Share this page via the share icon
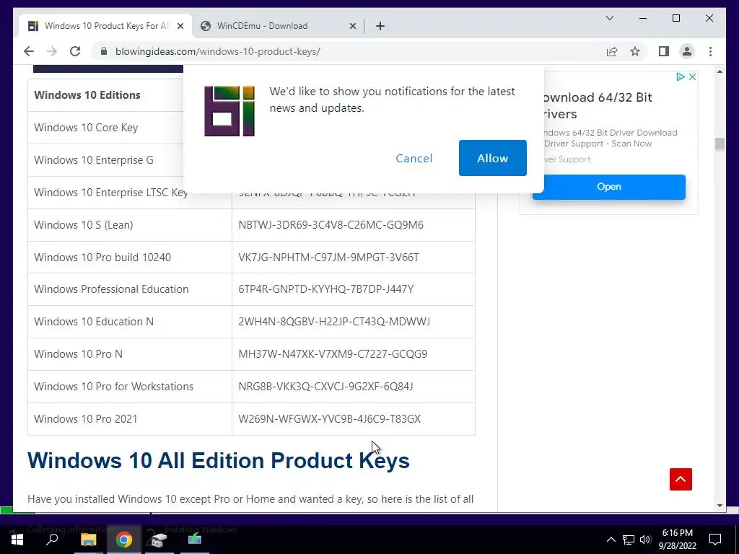This screenshot has width=739, height=554. 612,51
